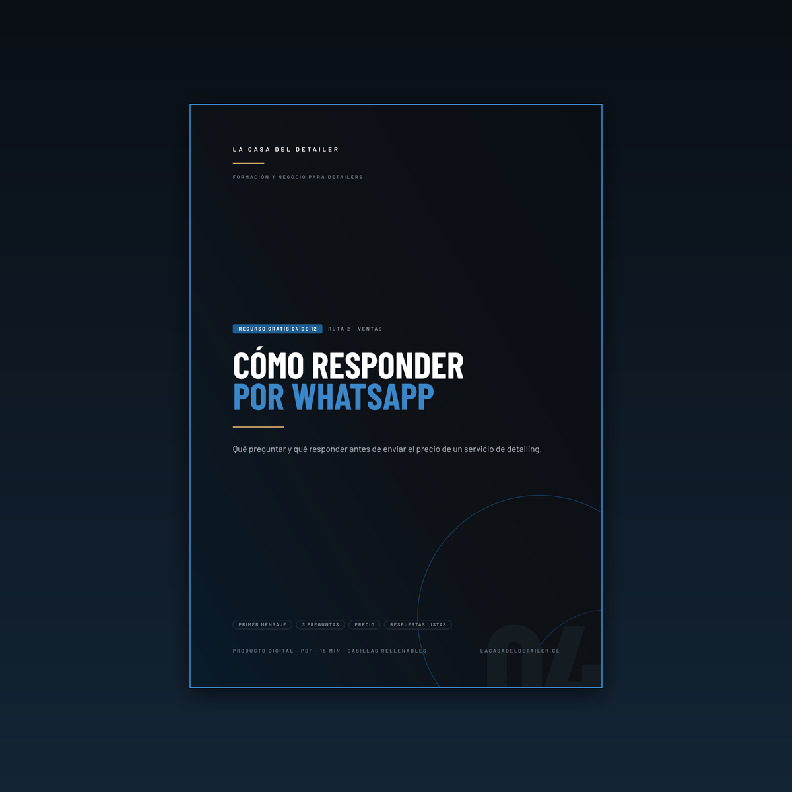Select the 'PRIMER MENSAJE' pill tag
Viewport: 792px width, 792px height.
262,624
